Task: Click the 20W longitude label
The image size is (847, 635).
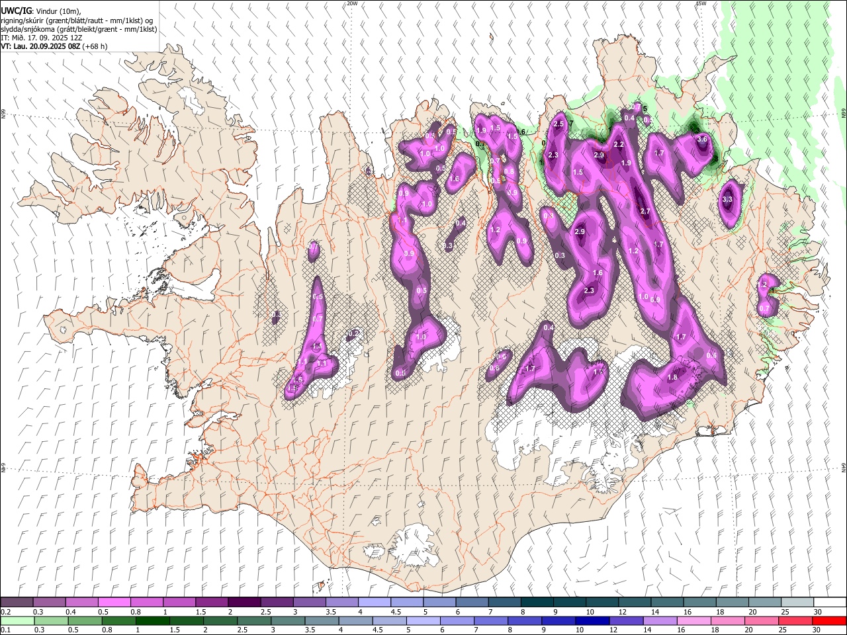Action: click(352, 3)
